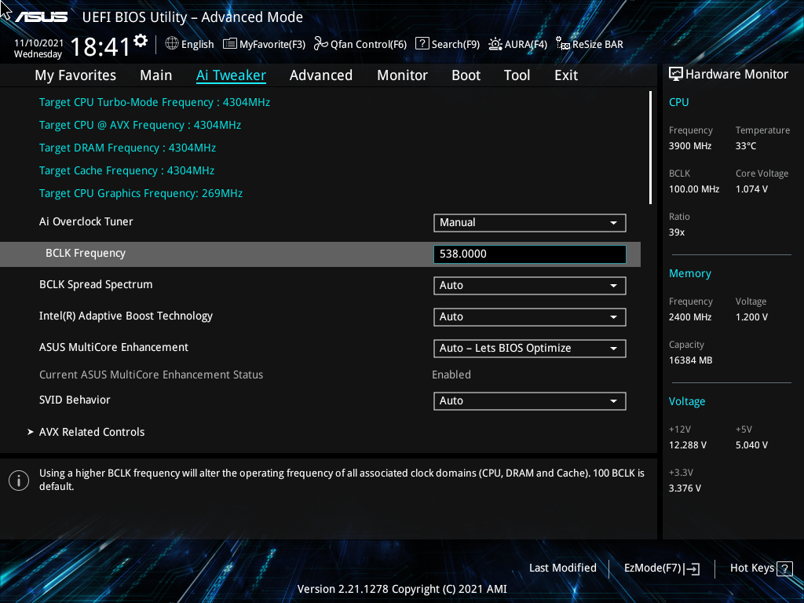Click the Voltage heading in Hardware Monitor
The image size is (804, 603).
pos(686,401)
